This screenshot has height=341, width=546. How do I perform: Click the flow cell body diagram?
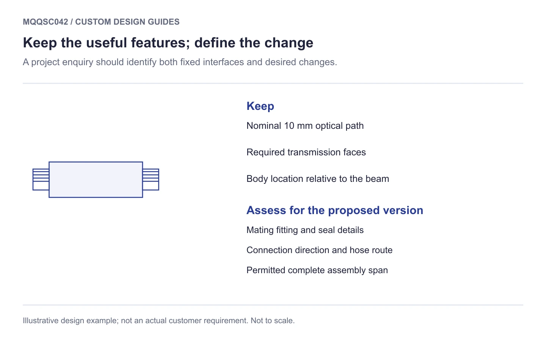pos(96,180)
